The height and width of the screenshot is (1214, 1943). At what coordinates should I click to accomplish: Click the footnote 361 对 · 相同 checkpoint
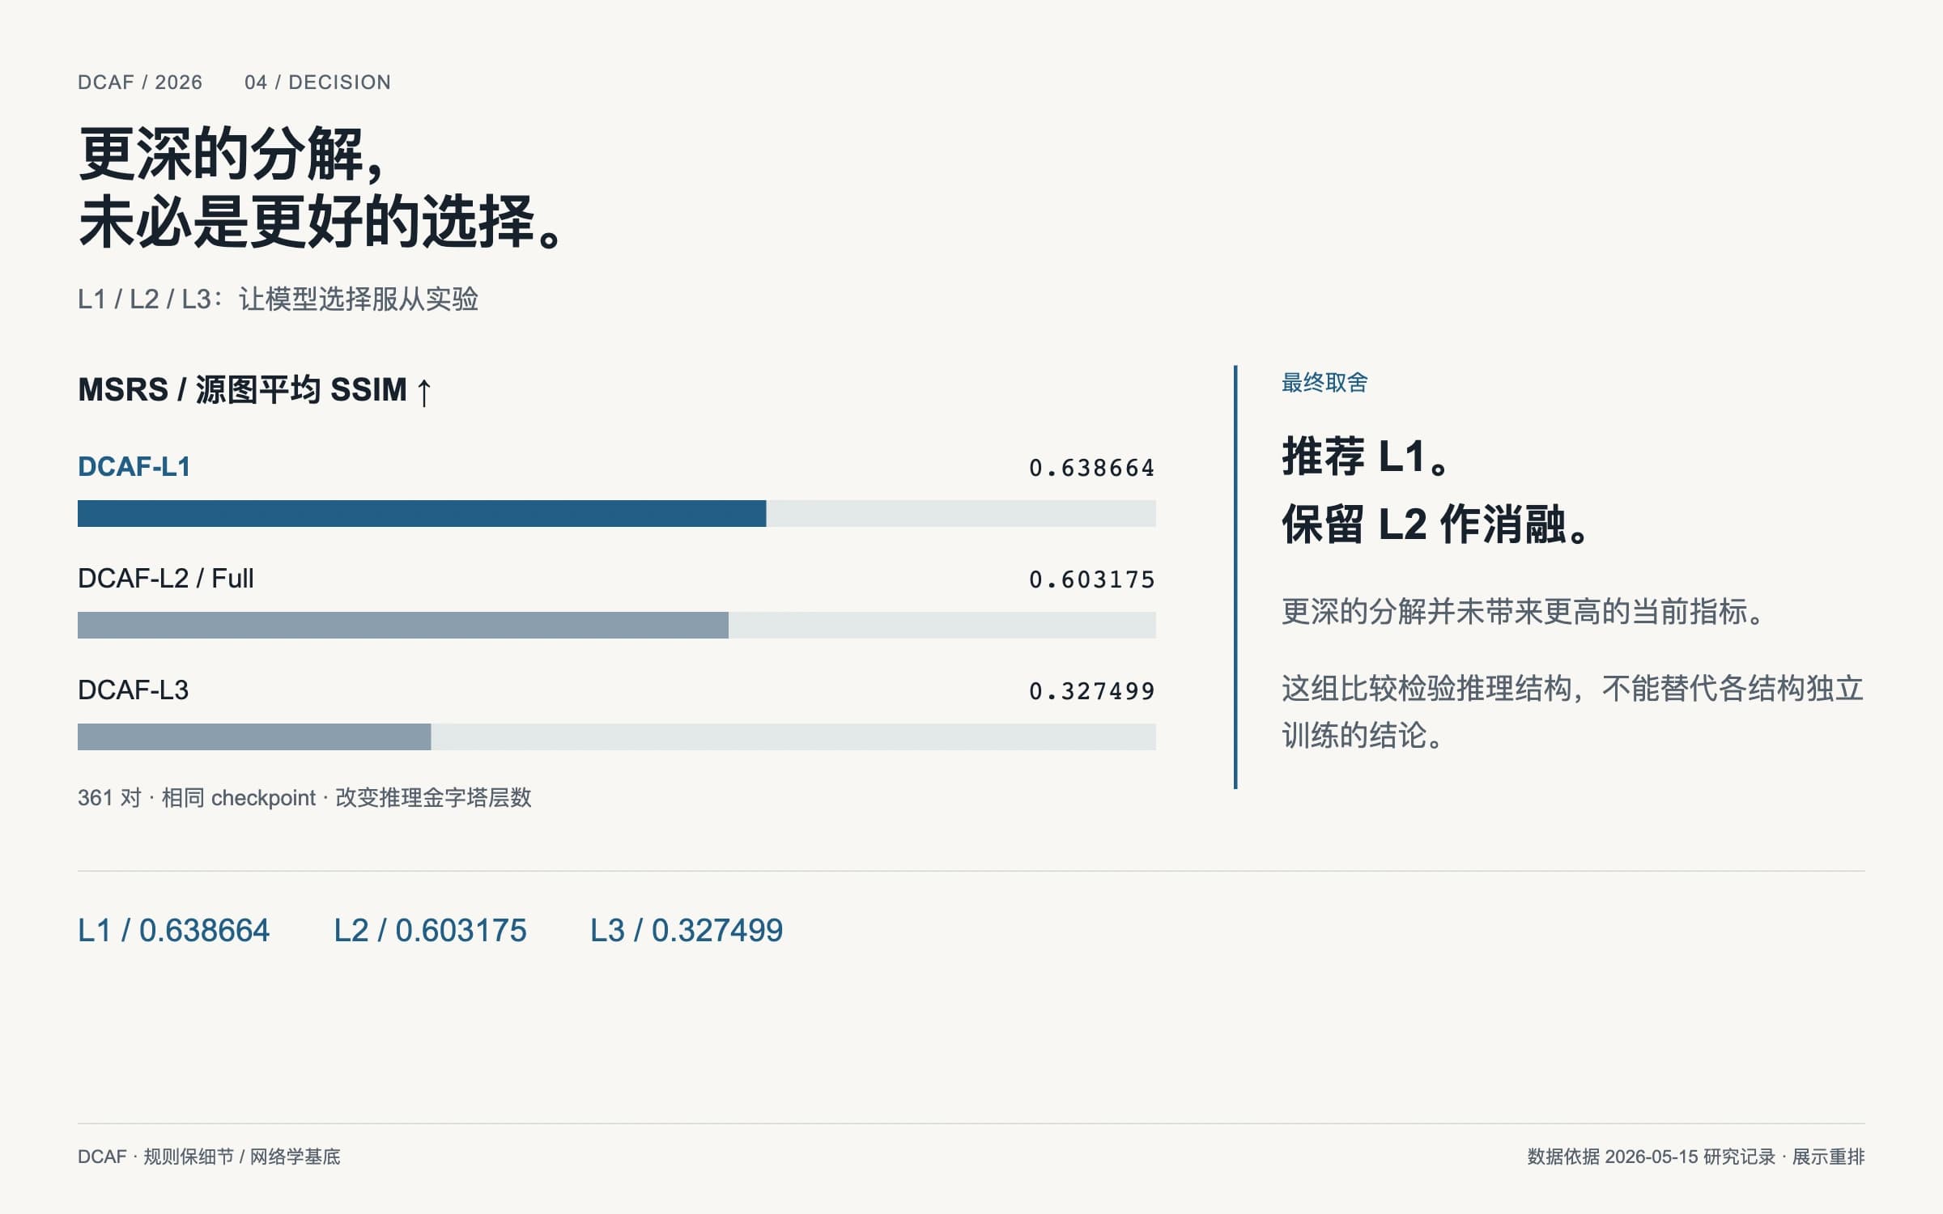(197, 798)
